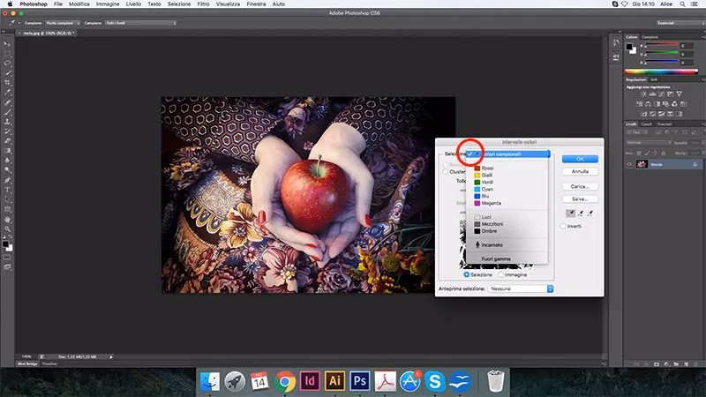The image size is (706, 397).
Task: Select the Hand tool
Action: (x=7, y=218)
